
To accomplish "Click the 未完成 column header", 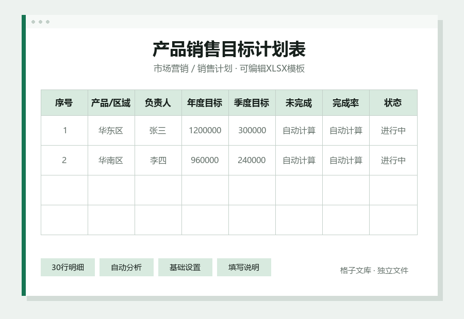I will coord(299,103).
